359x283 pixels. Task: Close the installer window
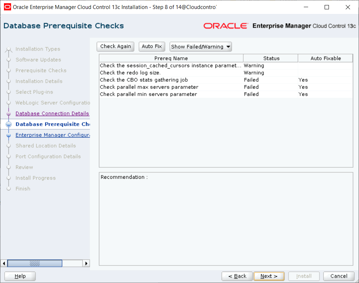pos(348,7)
